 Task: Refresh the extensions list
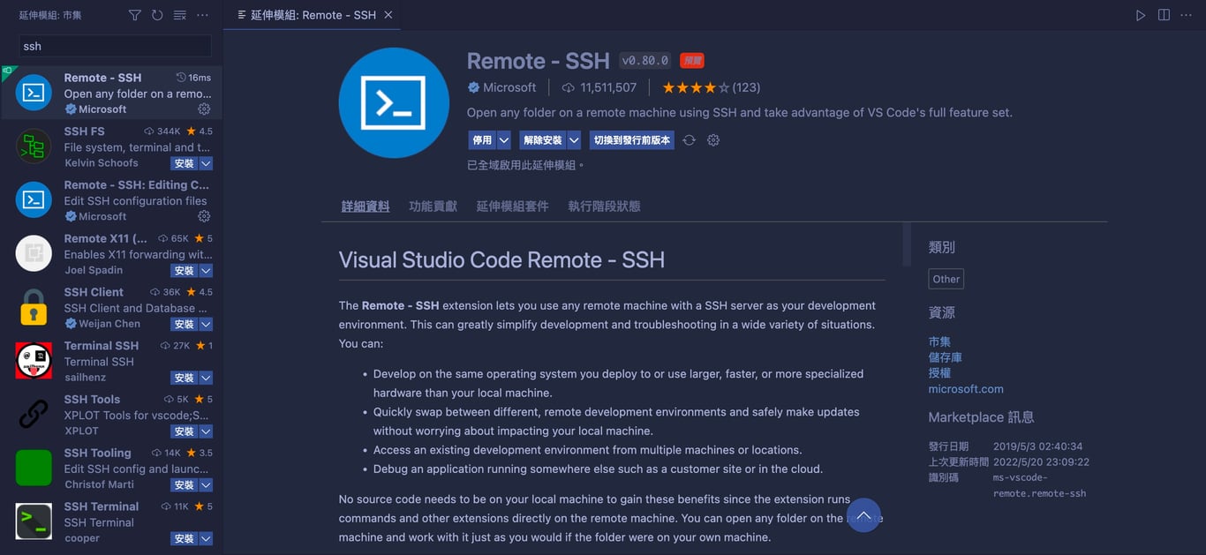[157, 14]
